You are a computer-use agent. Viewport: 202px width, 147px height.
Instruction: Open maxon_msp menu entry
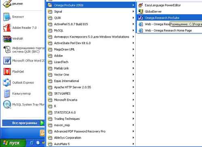pyautogui.click(x=91, y=125)
